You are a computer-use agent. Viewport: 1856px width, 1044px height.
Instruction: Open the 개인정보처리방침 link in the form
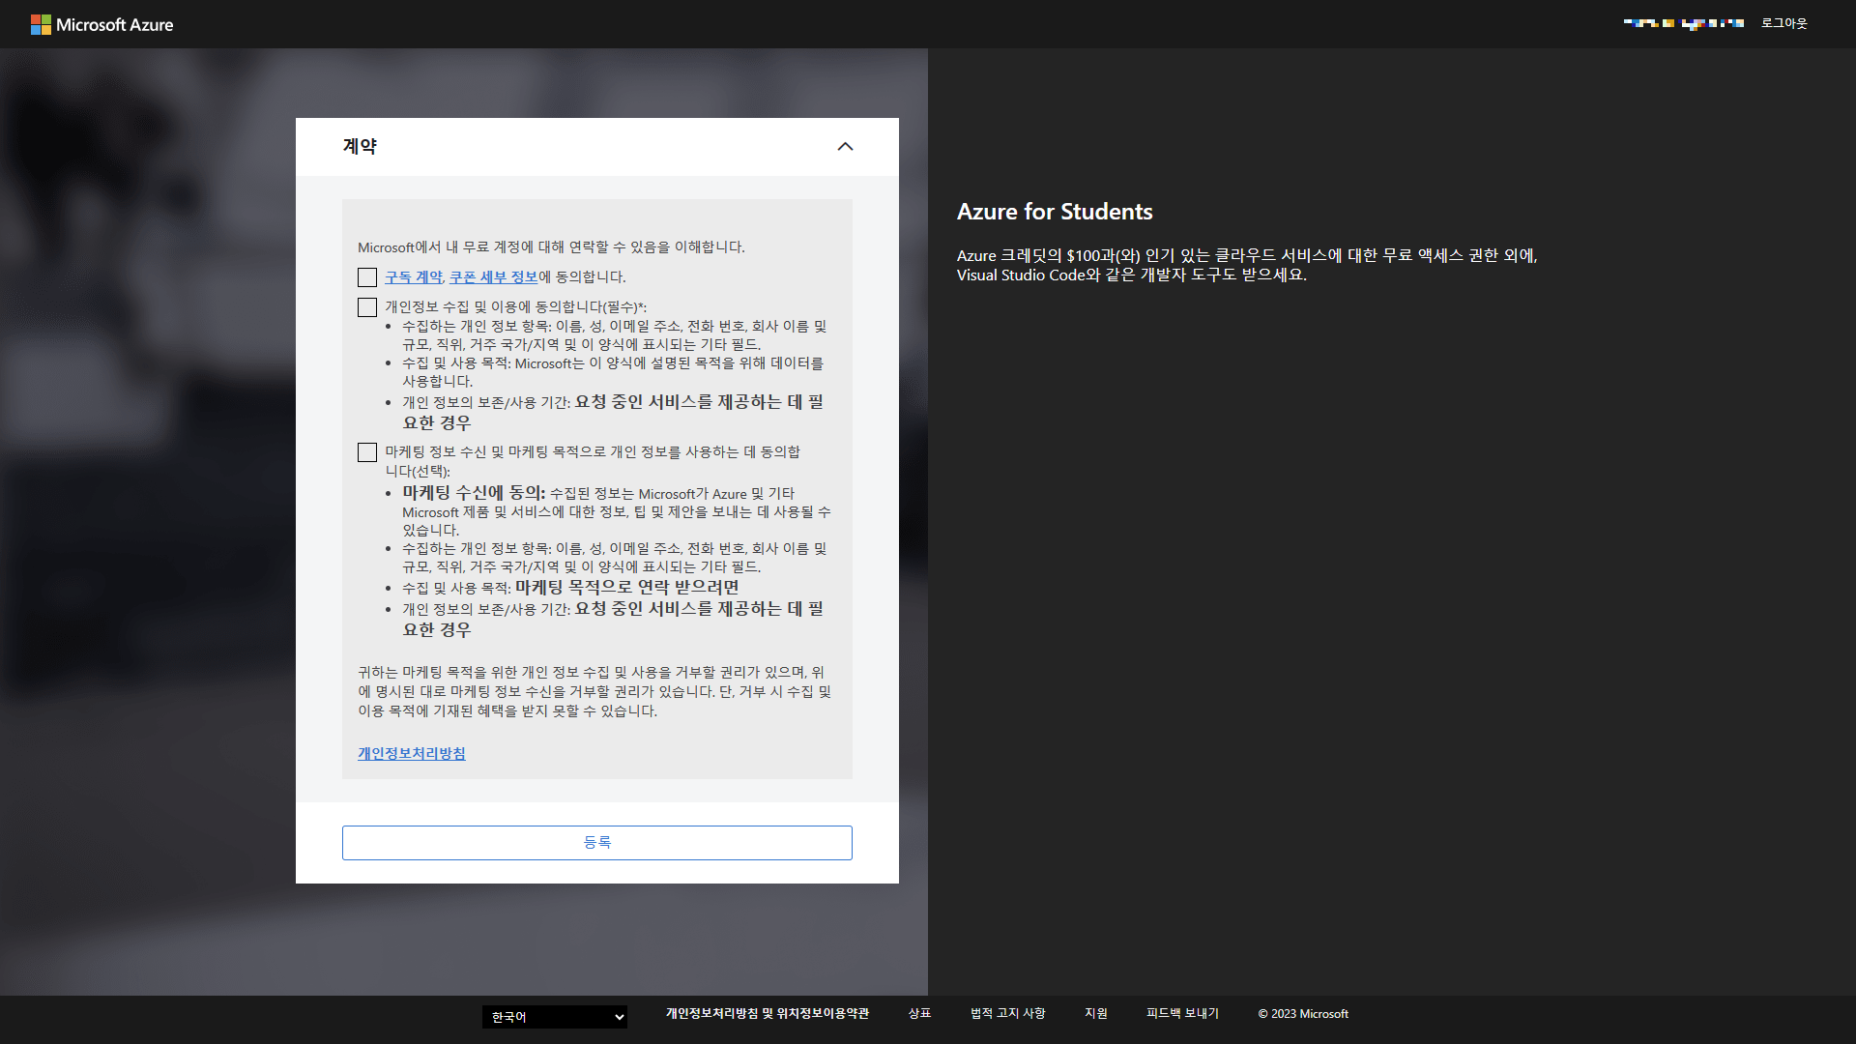pyautogui.click(x=412, y=753)
